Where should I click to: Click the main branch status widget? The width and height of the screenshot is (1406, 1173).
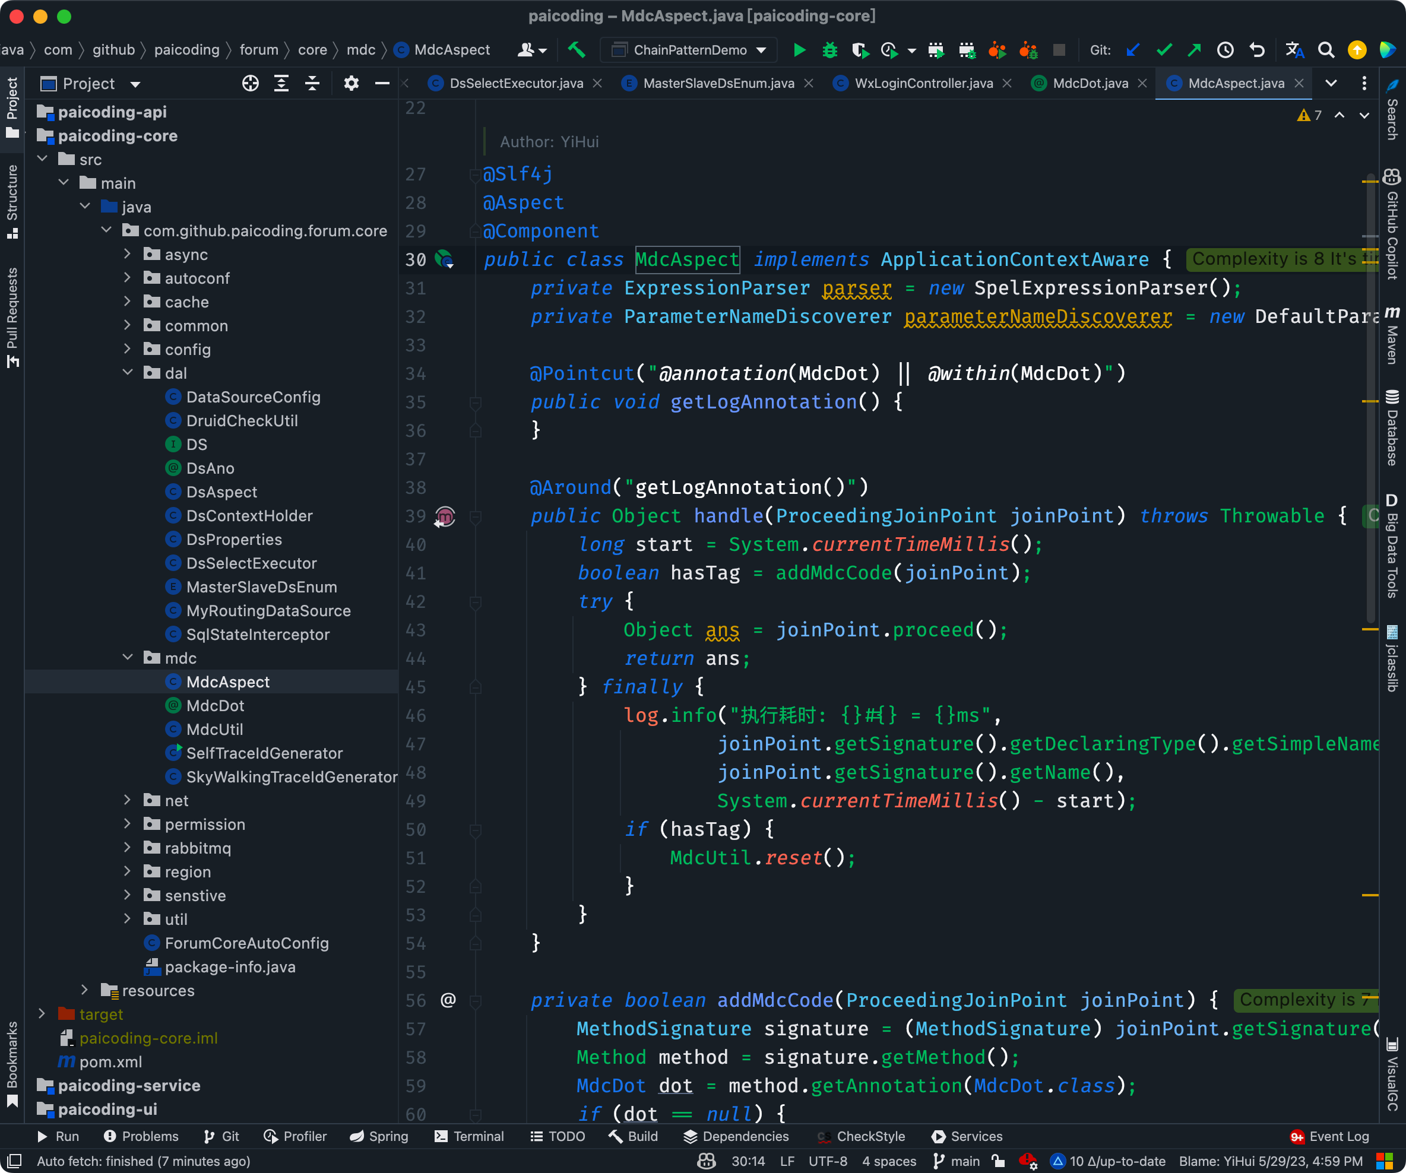[957, 1162]
